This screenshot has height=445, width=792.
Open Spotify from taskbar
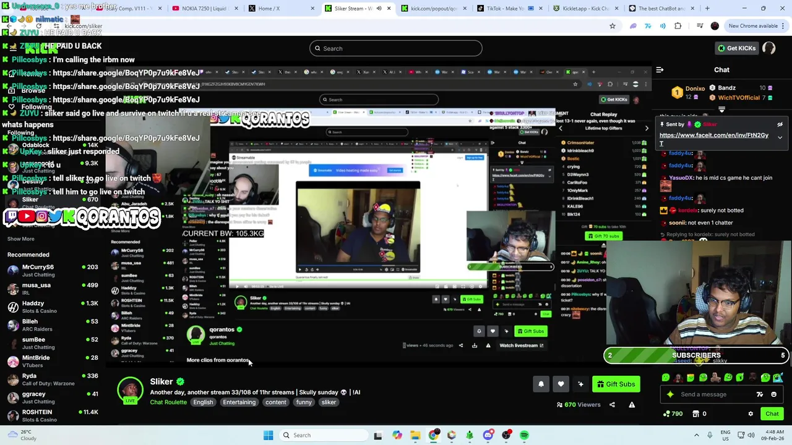(524, 435)
